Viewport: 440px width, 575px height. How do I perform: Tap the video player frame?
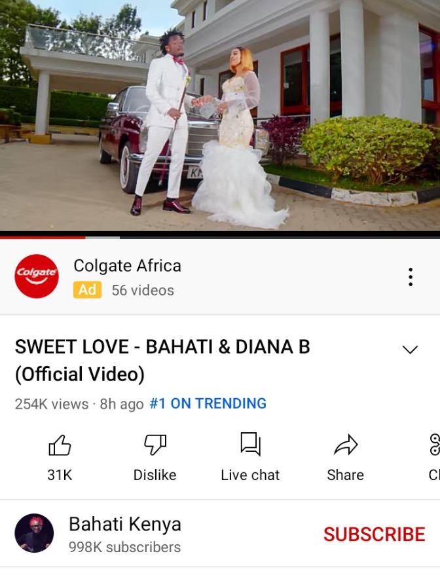click(x=220, y=115)
